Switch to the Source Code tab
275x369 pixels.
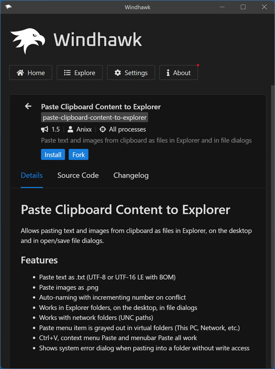(78, 175)
